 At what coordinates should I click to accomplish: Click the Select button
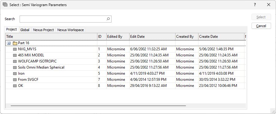[x=261, y=17]
